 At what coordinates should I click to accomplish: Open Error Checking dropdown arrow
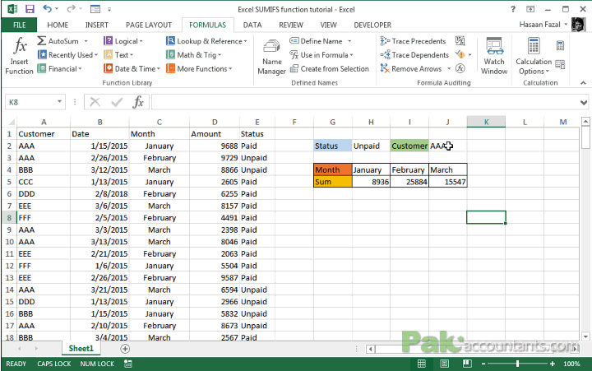pos(470,55)
